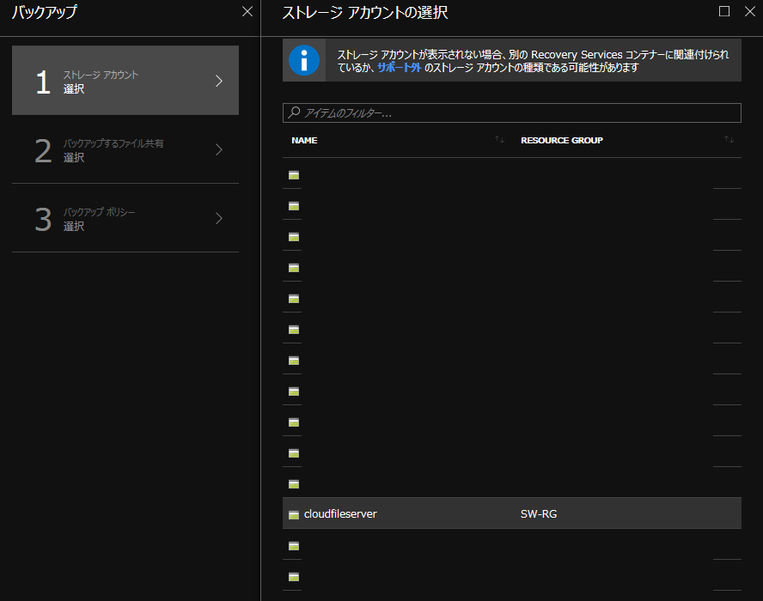This screenshot has width=763, height=601.
Task: Click the search magnifier icon in filter box
Action: pyautogui.click(x=295, y=112)
